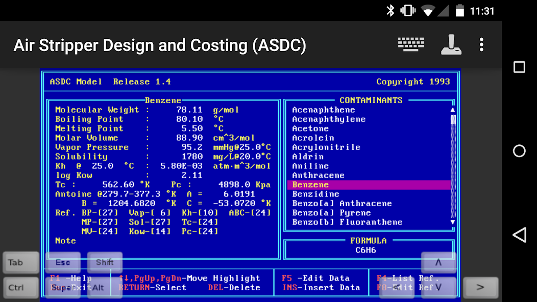Select Acetone in contaminants list

(310, 129)
